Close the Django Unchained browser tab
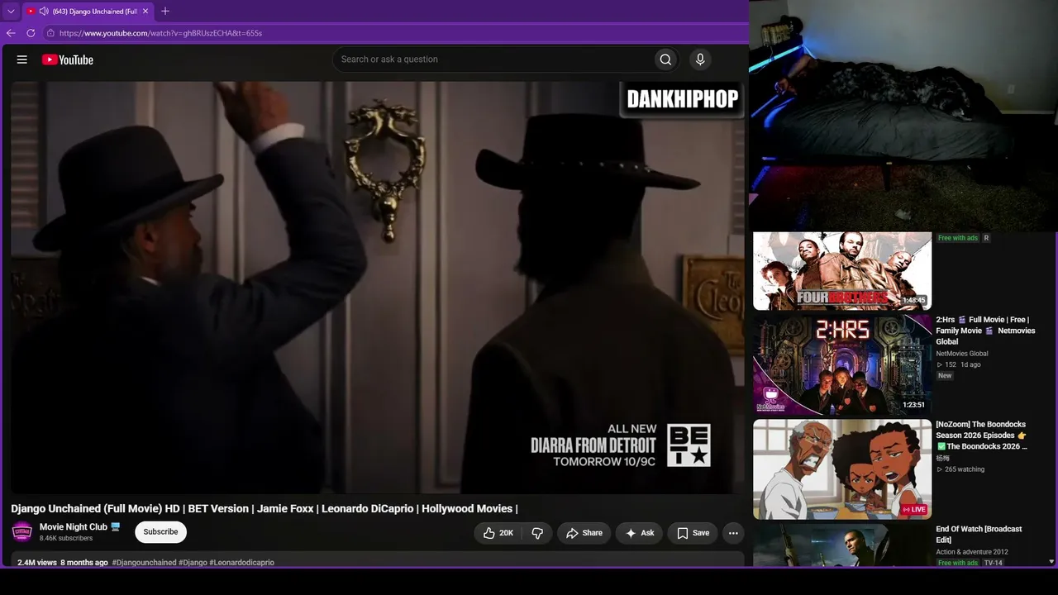Screen dimensions: 1058x595 [145, 12]
